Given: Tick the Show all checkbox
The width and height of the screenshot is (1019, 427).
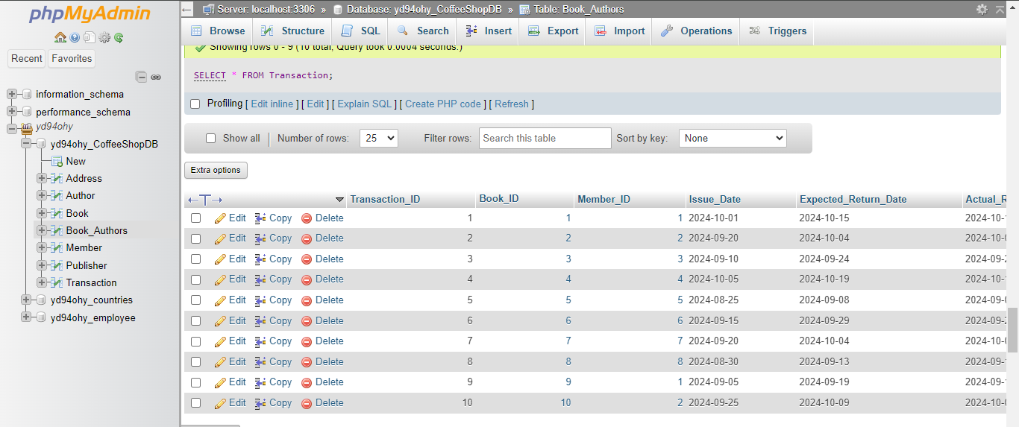Looking at the screenshot, I should (x=210, y=138).
